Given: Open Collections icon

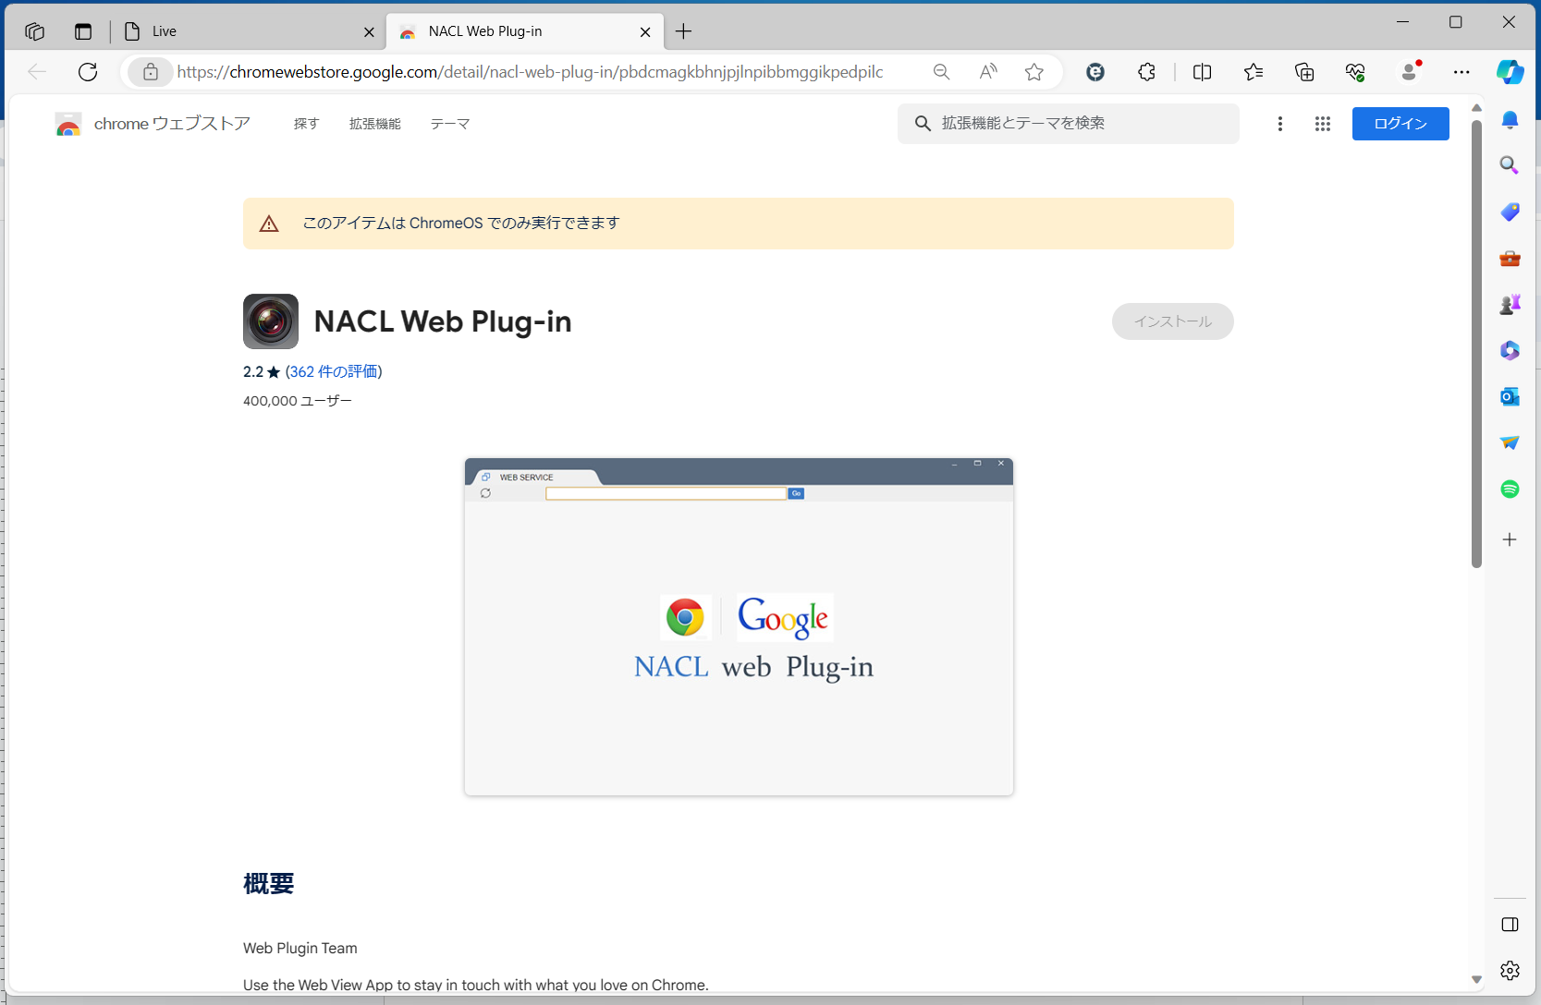Looking at the screenshot, I should coord(1304,72).
